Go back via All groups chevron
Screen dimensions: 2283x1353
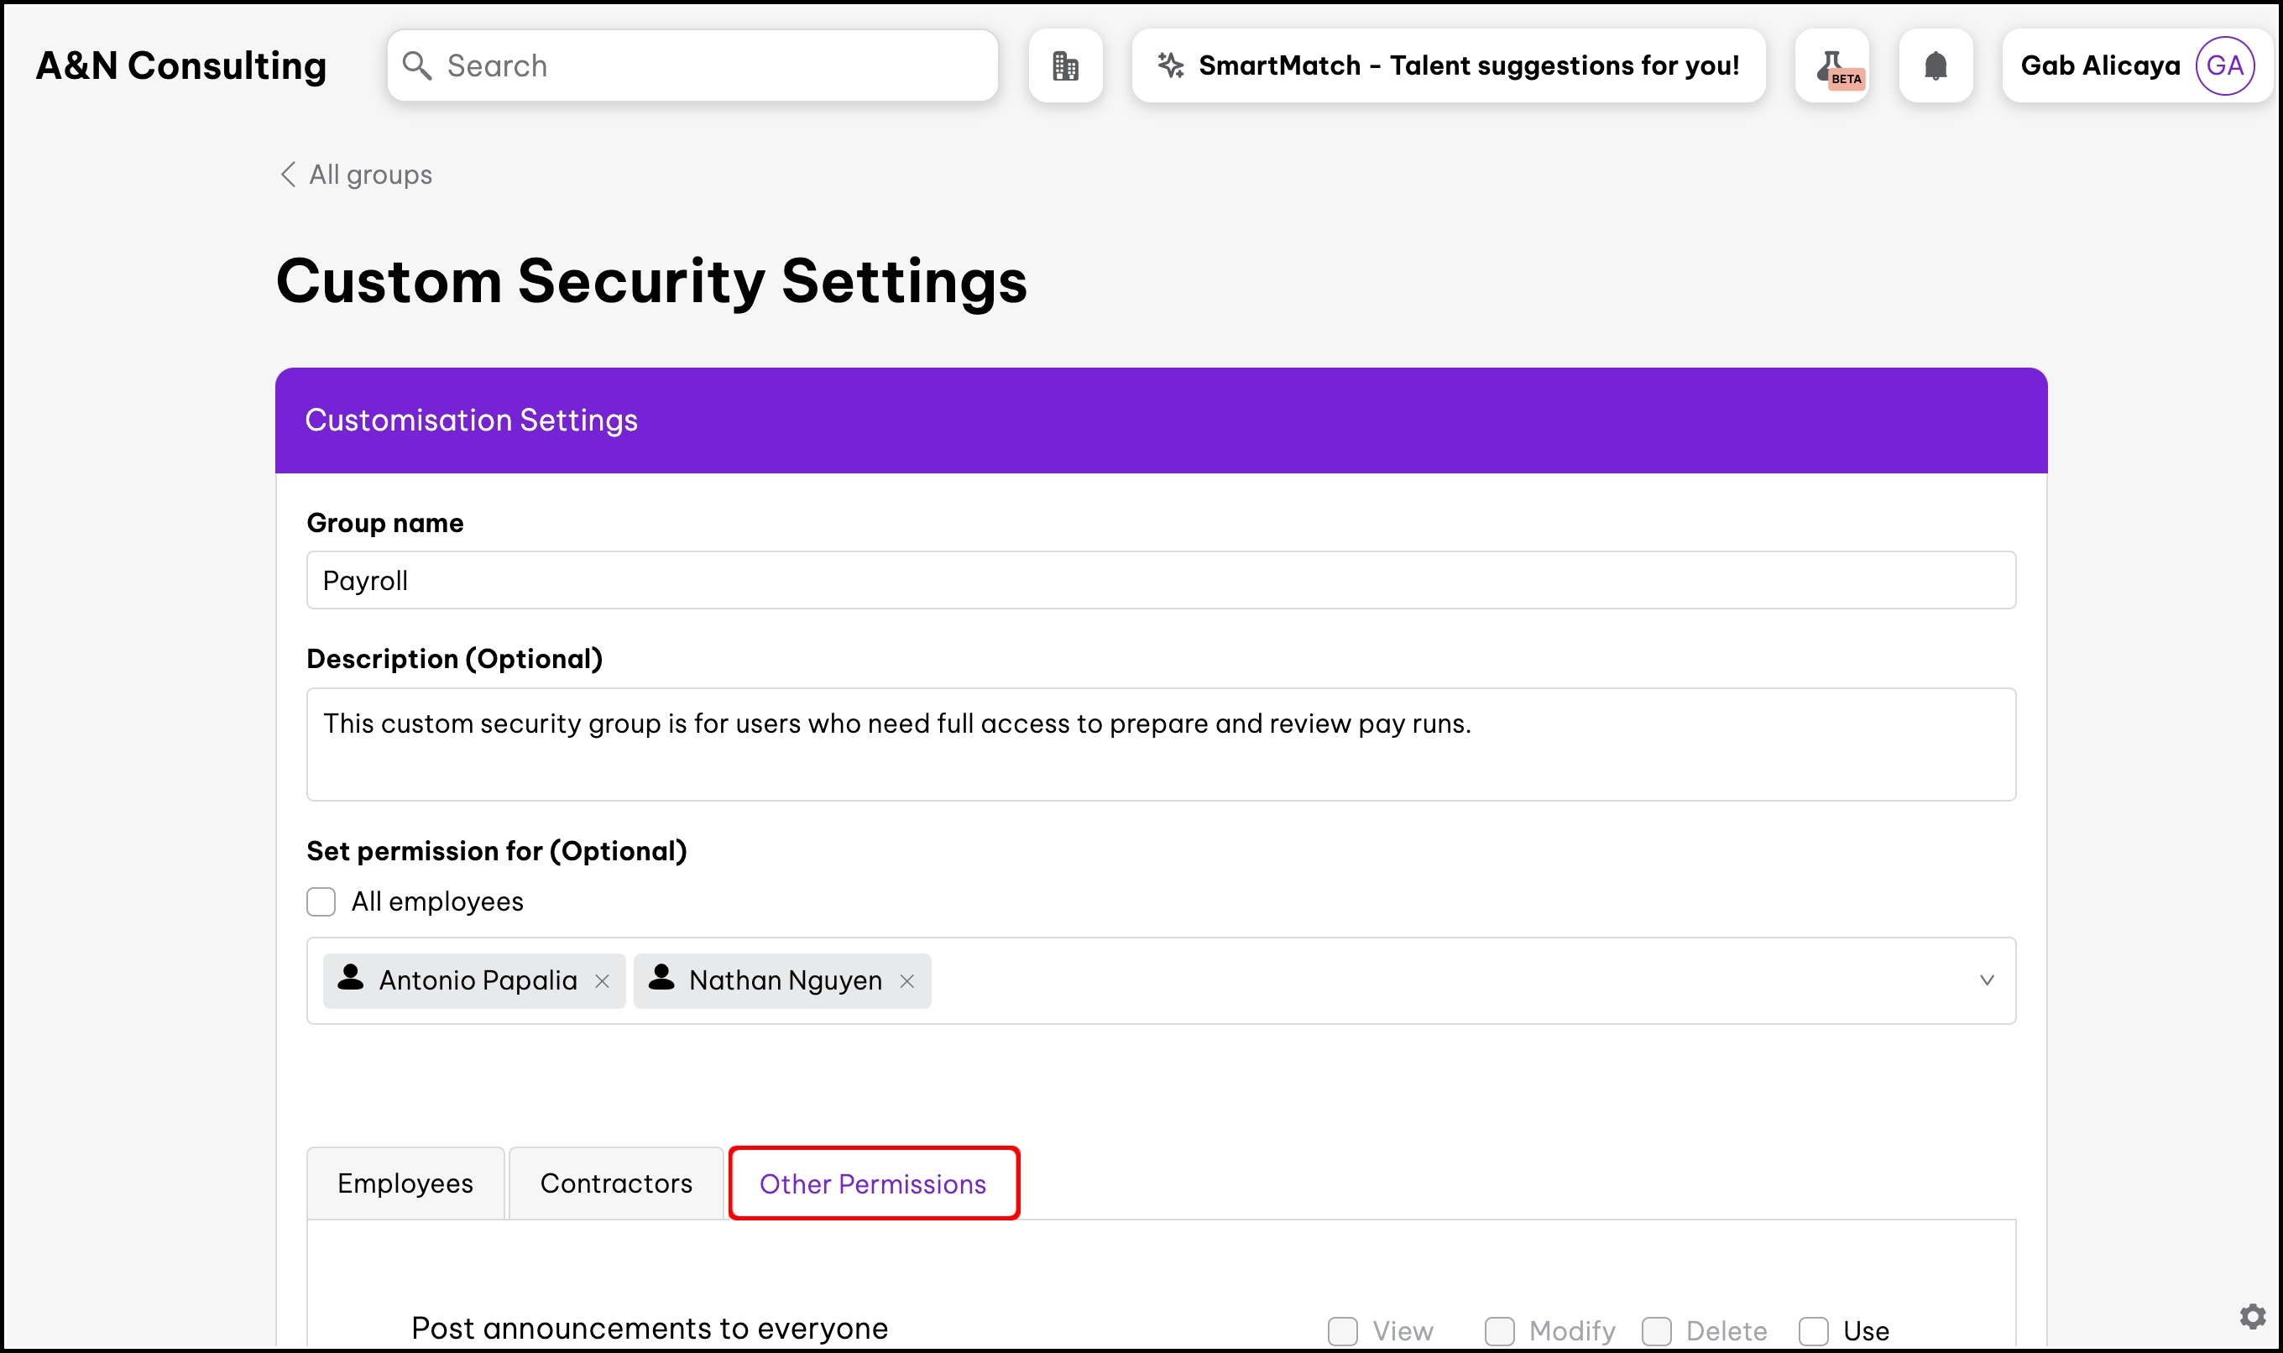tap(288, 174)
